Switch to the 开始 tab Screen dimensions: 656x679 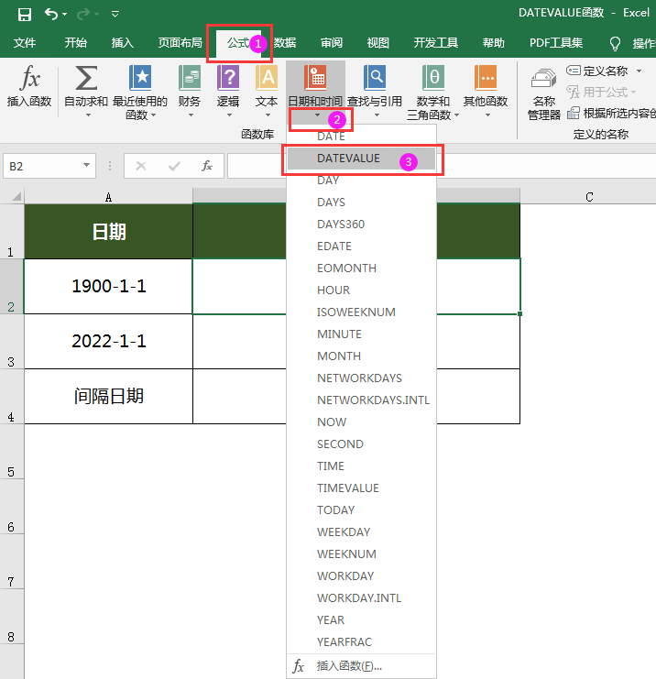click(76, 42)
